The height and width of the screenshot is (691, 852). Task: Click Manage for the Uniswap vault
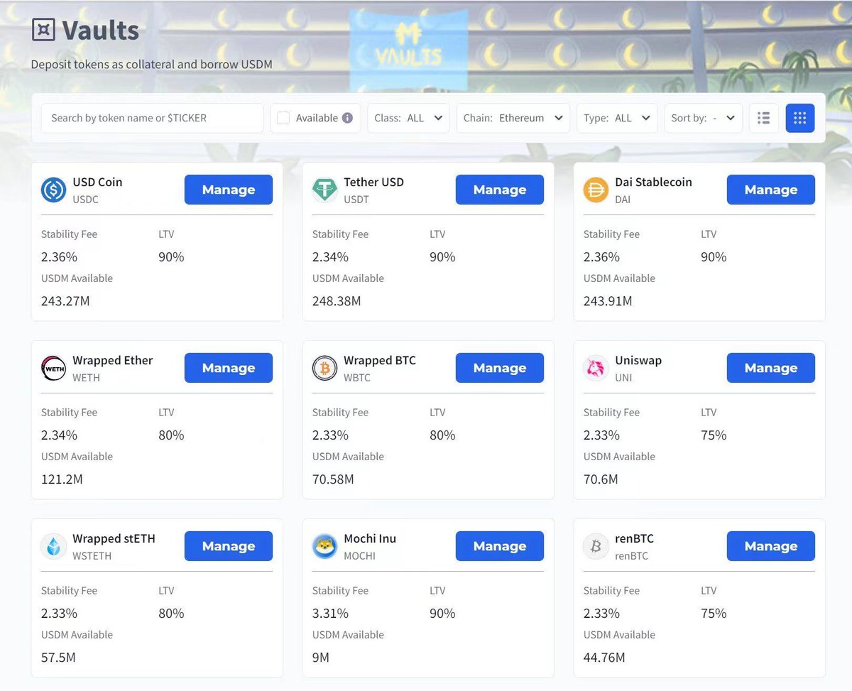(x=770, y=368)
